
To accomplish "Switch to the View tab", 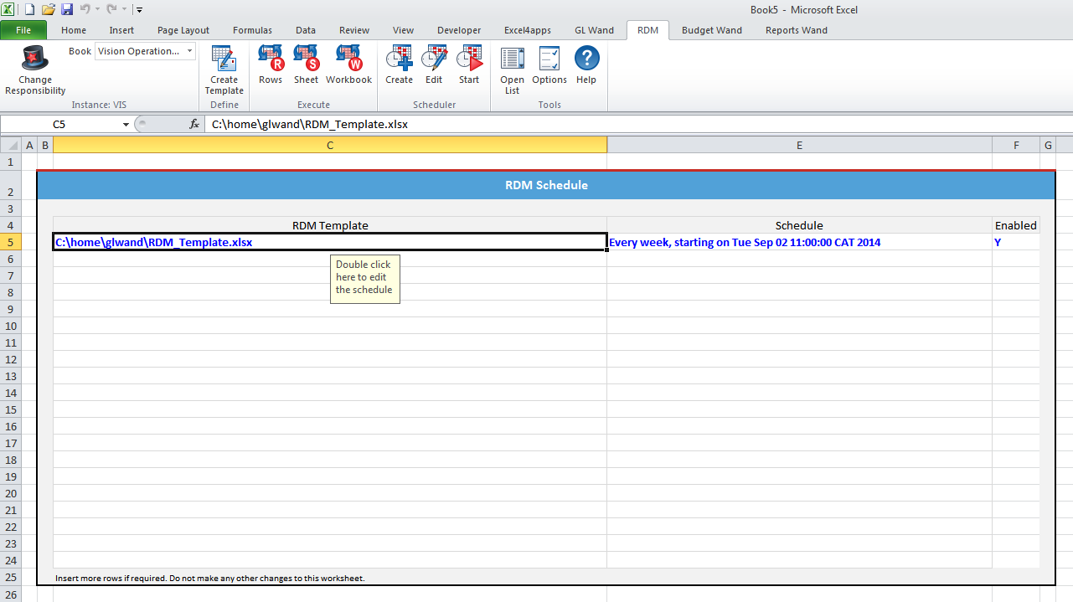I will 403,30.
